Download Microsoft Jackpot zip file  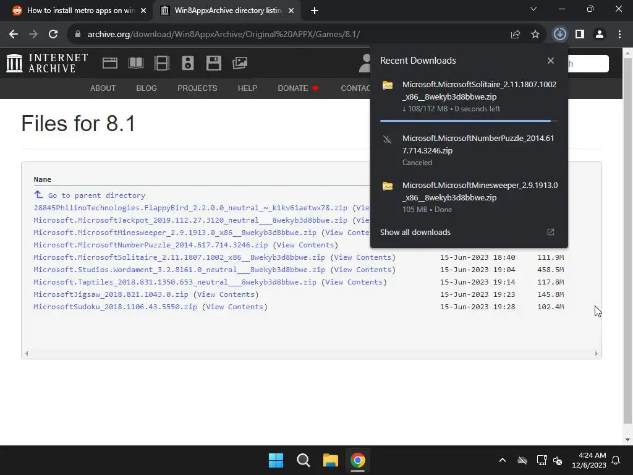(x=190, y=220)
